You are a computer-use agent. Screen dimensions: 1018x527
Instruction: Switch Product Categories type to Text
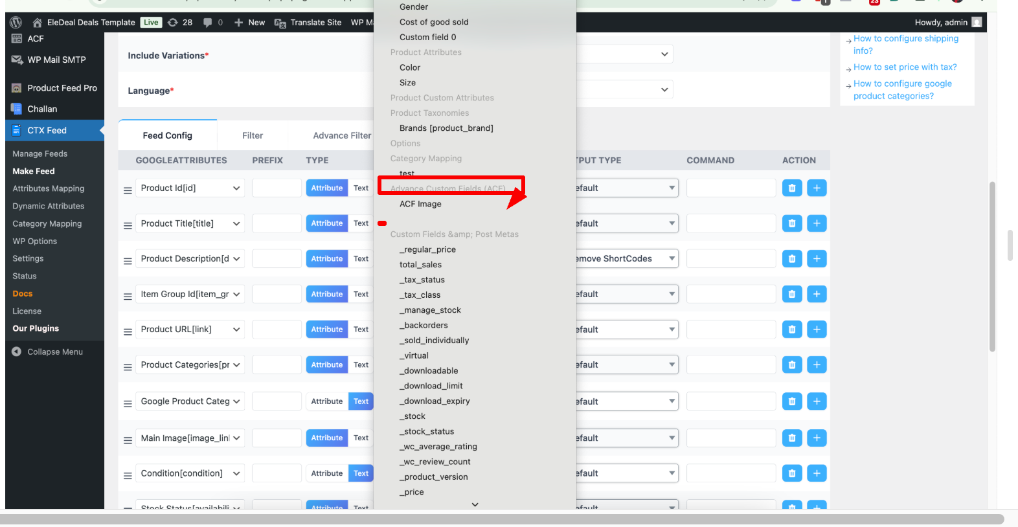361,364
